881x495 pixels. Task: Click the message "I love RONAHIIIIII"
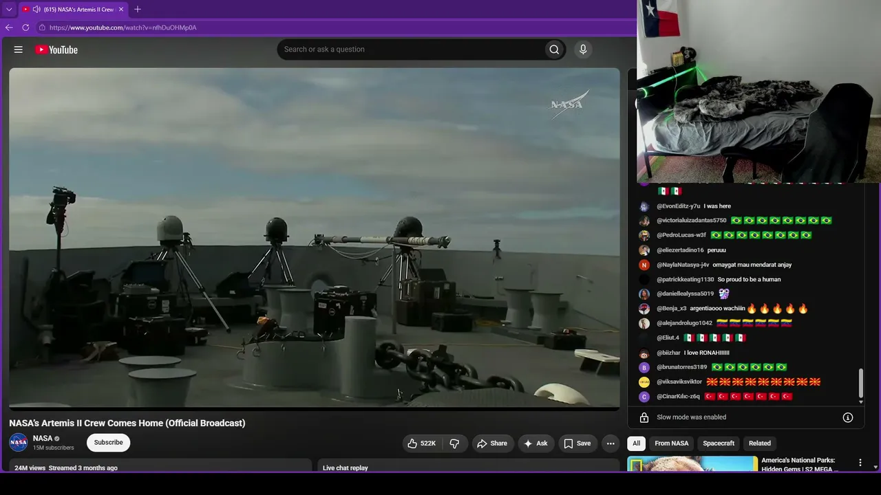707,353
